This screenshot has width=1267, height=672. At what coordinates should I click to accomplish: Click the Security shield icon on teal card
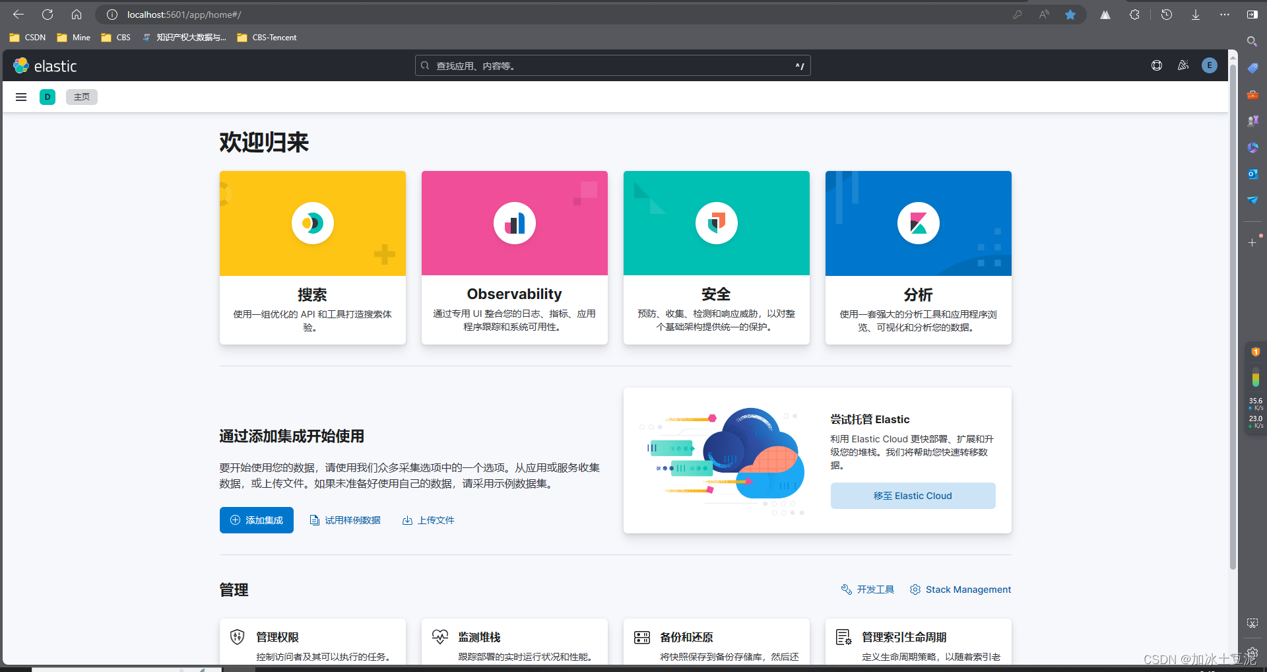(x=717, y=223)
